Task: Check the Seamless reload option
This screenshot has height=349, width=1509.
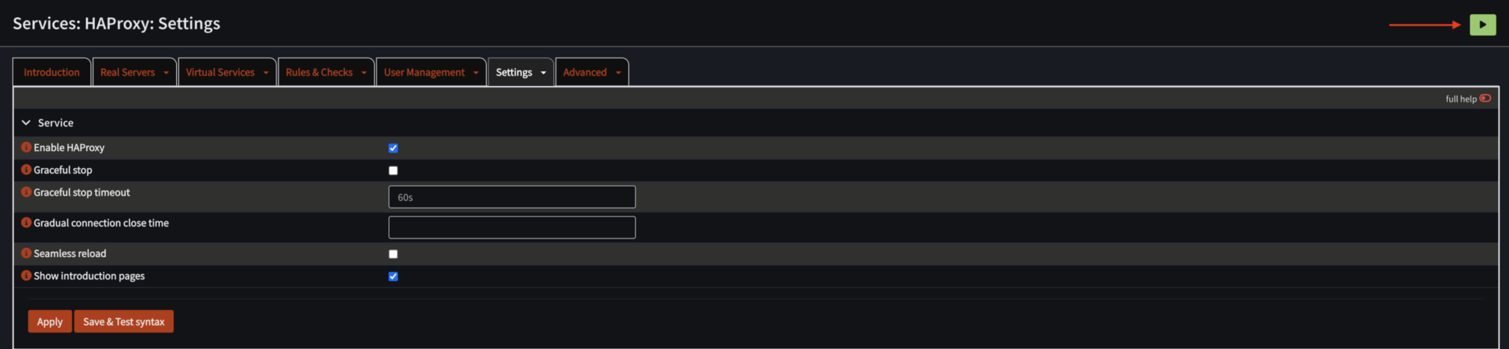Action: (x=393, y=254)
